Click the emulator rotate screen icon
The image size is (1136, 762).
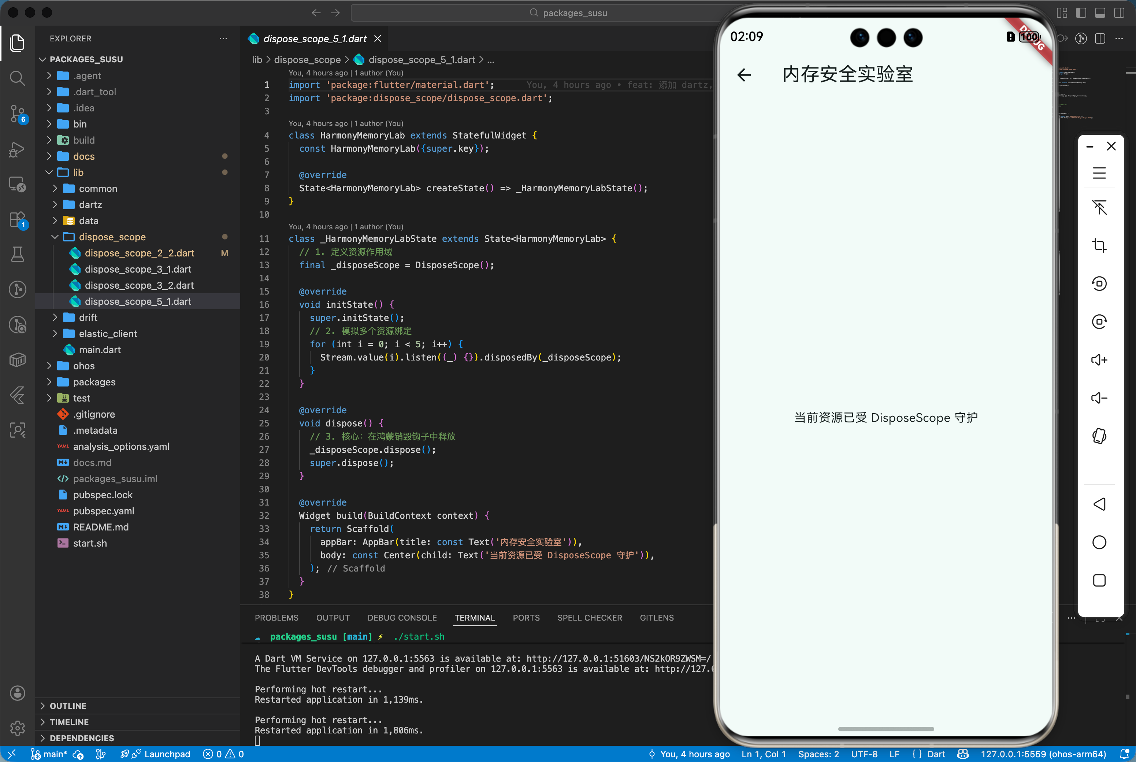[x=1099, y=436]
